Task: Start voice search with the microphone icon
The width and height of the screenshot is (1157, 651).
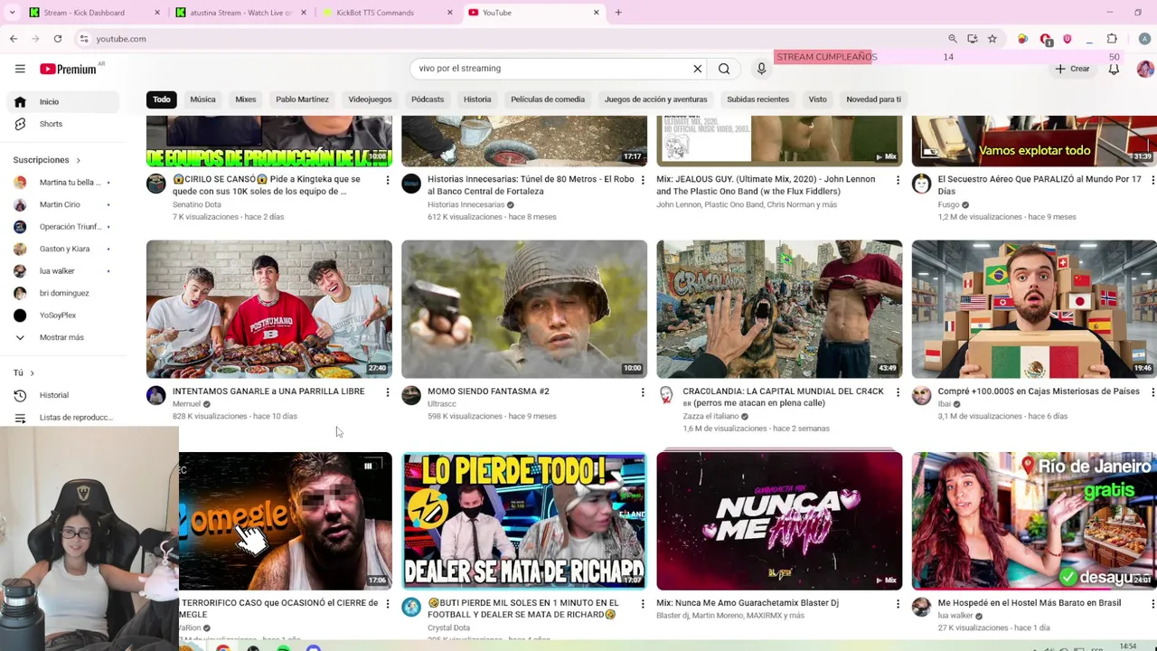Action: 761,69
